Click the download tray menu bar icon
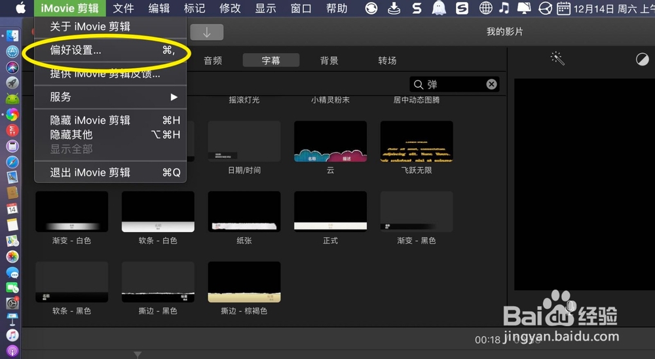Image resolution: width=655 pixels, height=359 pixels. click(x=394, y=8)
